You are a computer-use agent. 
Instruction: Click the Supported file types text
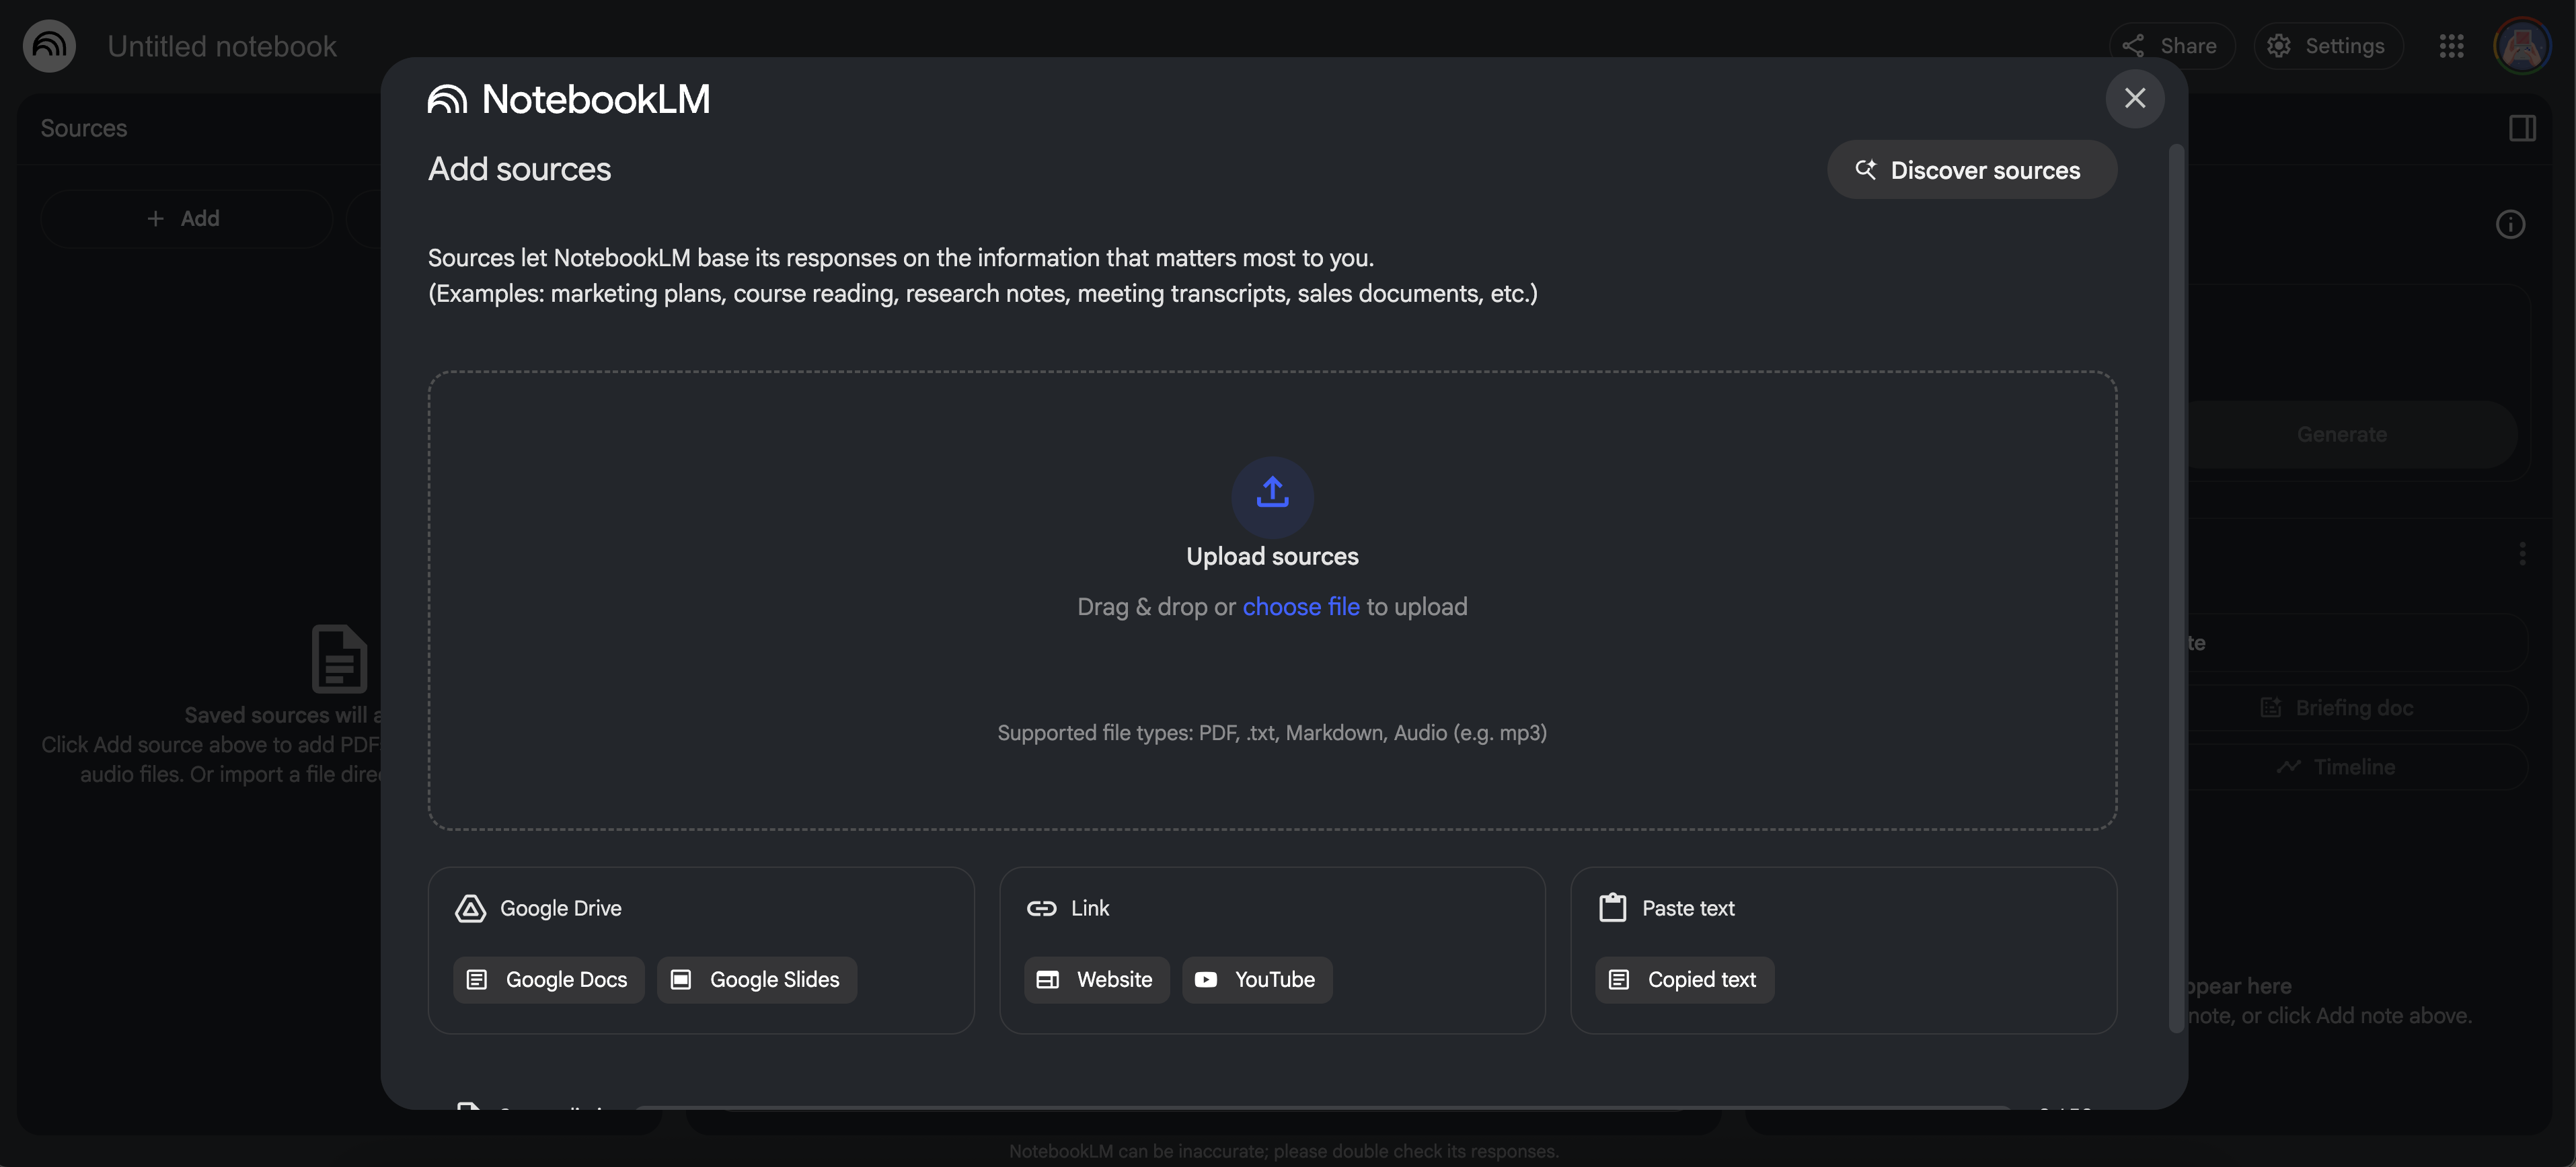pos(1272,732)
